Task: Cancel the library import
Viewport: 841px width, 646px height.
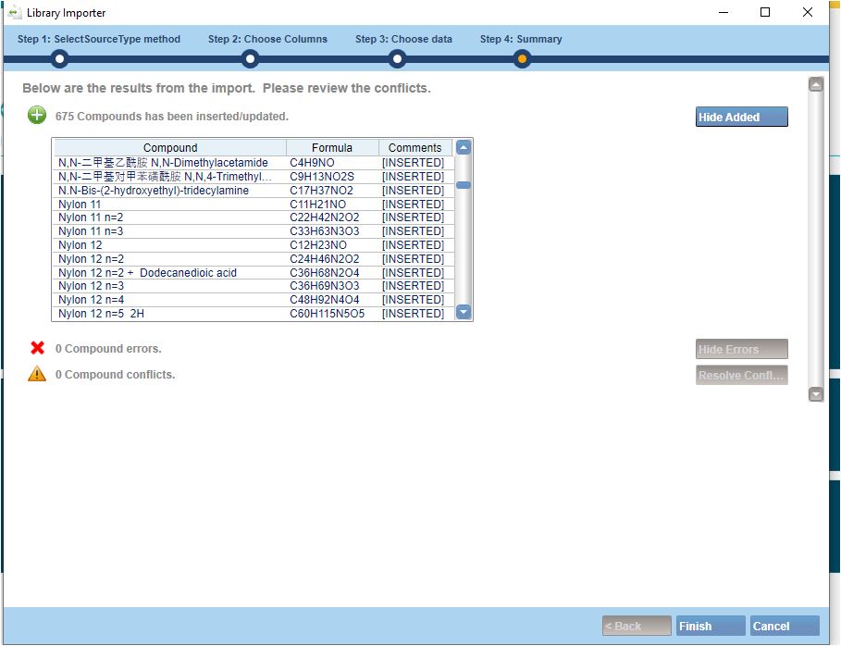Action: coord(784,626)
